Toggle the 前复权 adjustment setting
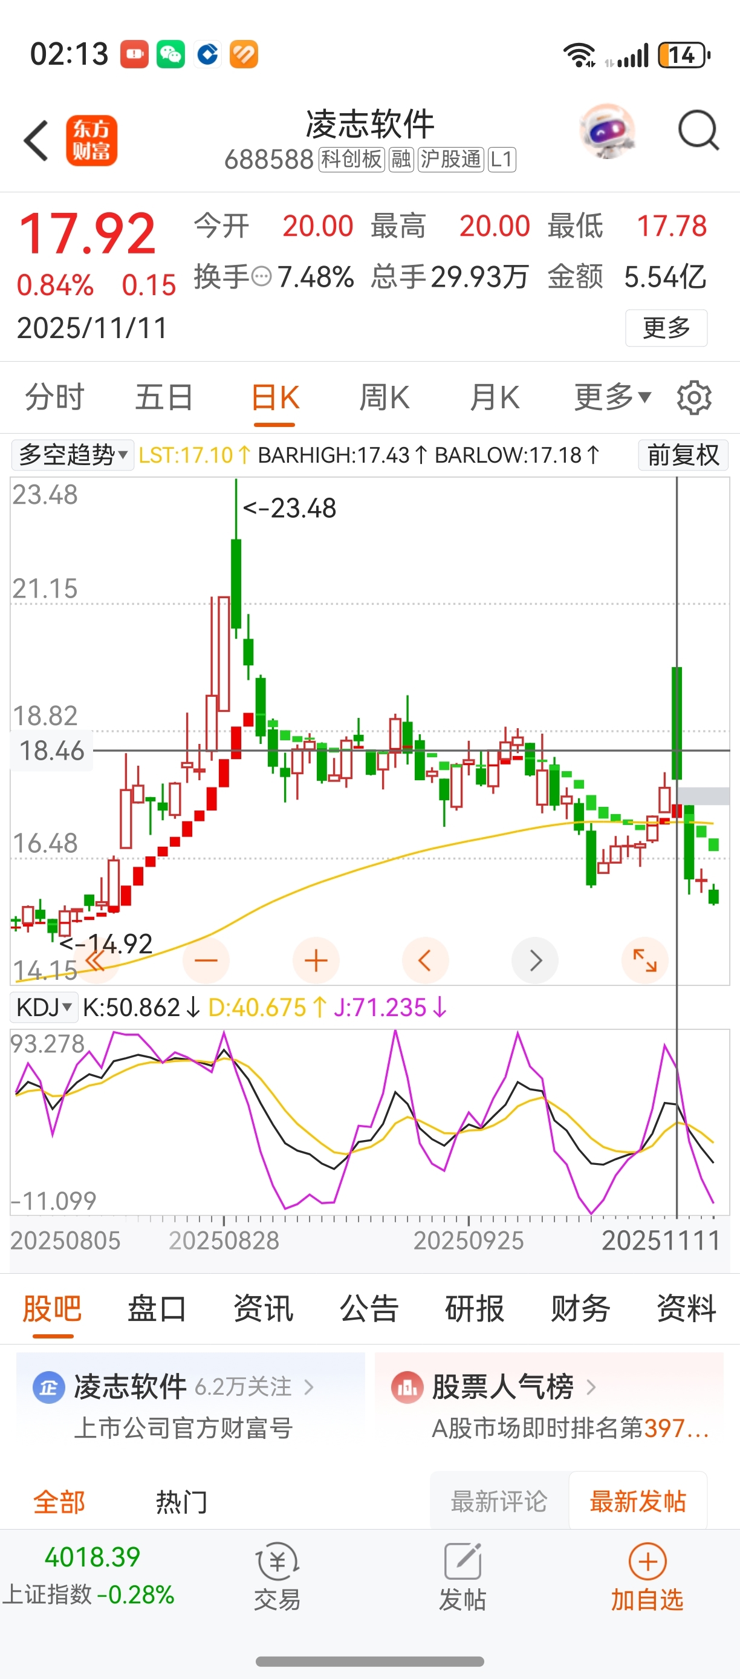Viewport: 740px width, 1679px height. 683,454
